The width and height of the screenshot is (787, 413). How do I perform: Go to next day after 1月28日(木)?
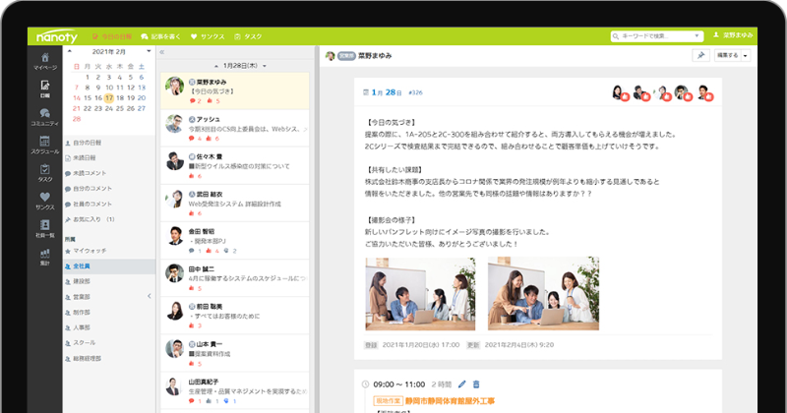point(265,66)
